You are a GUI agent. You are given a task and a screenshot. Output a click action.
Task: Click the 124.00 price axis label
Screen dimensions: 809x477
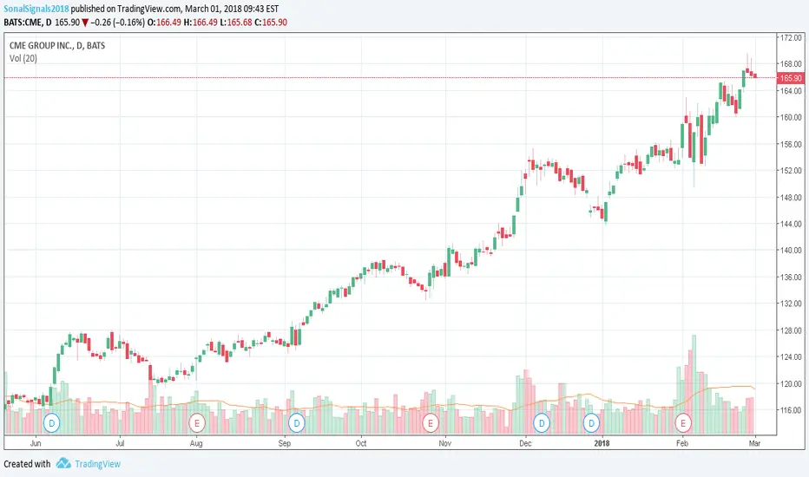pos(792,356)
